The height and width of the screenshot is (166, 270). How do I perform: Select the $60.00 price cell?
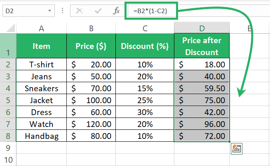[91, 112]
